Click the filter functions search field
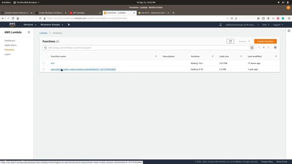The image size is (292, 164). coord(148,48)
